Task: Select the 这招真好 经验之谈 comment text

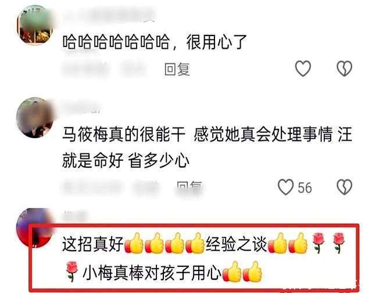Action: click(204, 257)
